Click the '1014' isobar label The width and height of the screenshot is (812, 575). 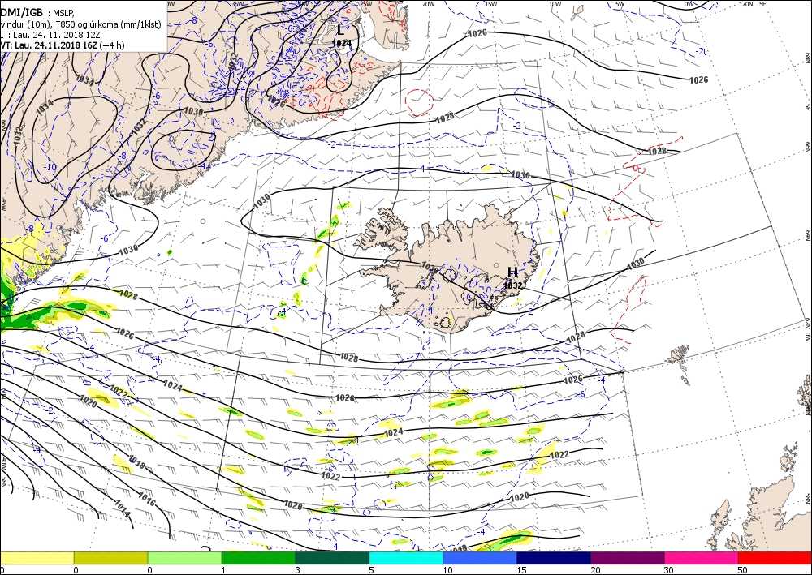click(123, 508)
